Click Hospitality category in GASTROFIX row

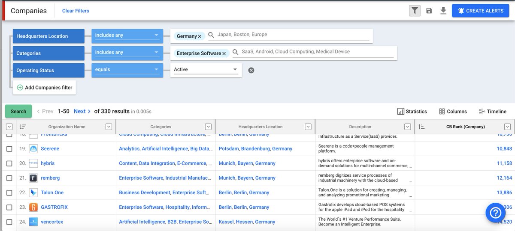click(177, 207)
